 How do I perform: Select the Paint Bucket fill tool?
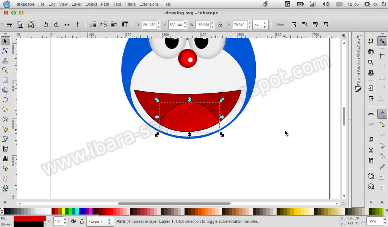pyautogui.click(x=5, y=188)
